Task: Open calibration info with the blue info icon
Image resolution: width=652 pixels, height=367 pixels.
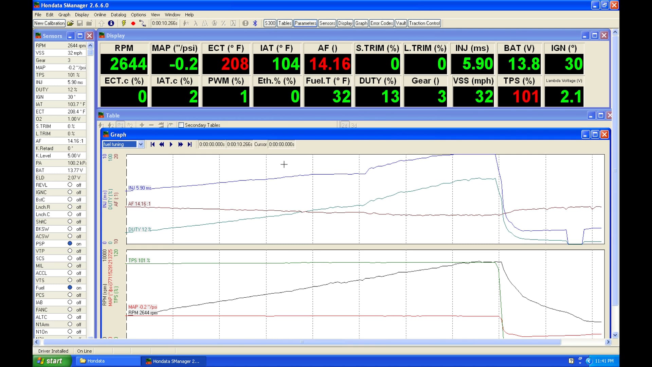Action: [x=111, y=23]
